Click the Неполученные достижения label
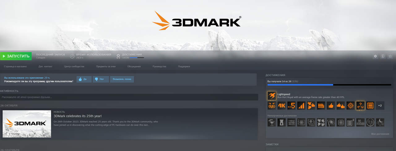Viewport: 396px width, 151px height. point(282,115)
